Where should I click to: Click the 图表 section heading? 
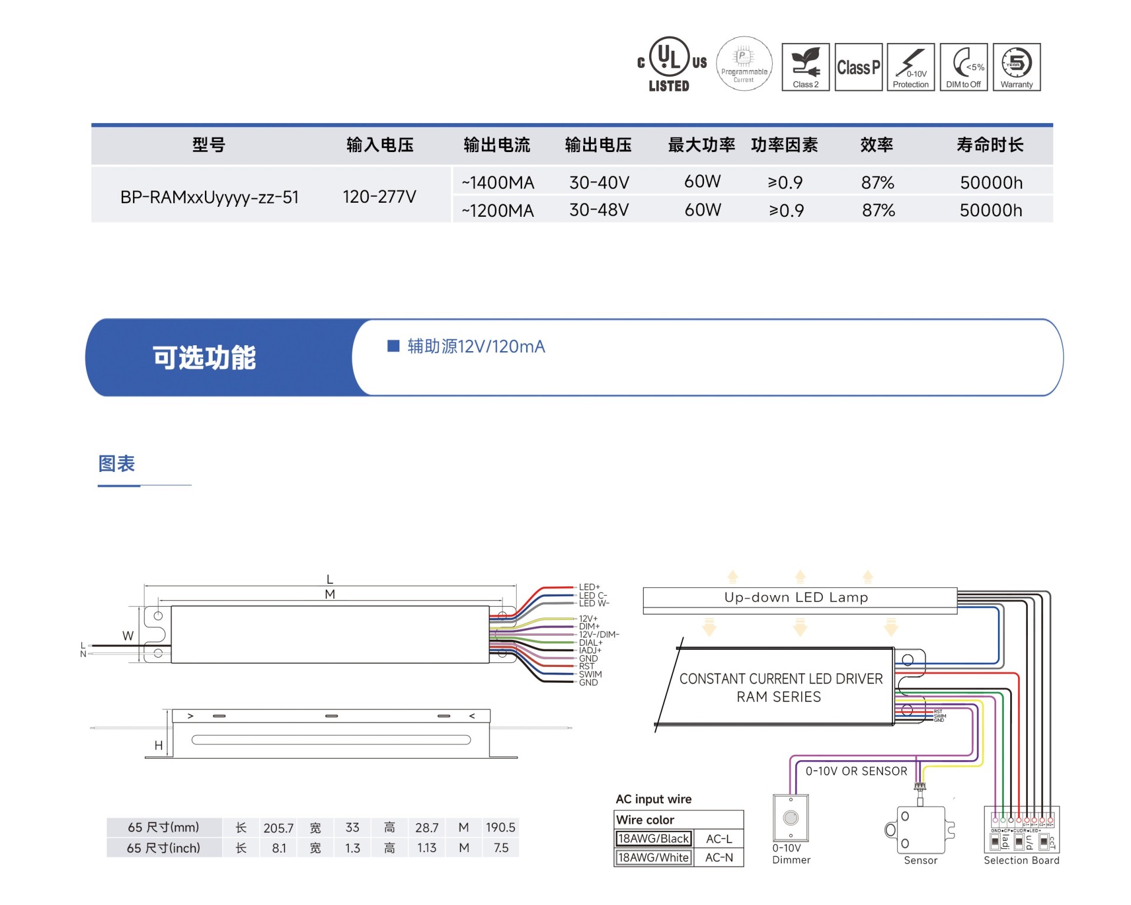(117, 464)
